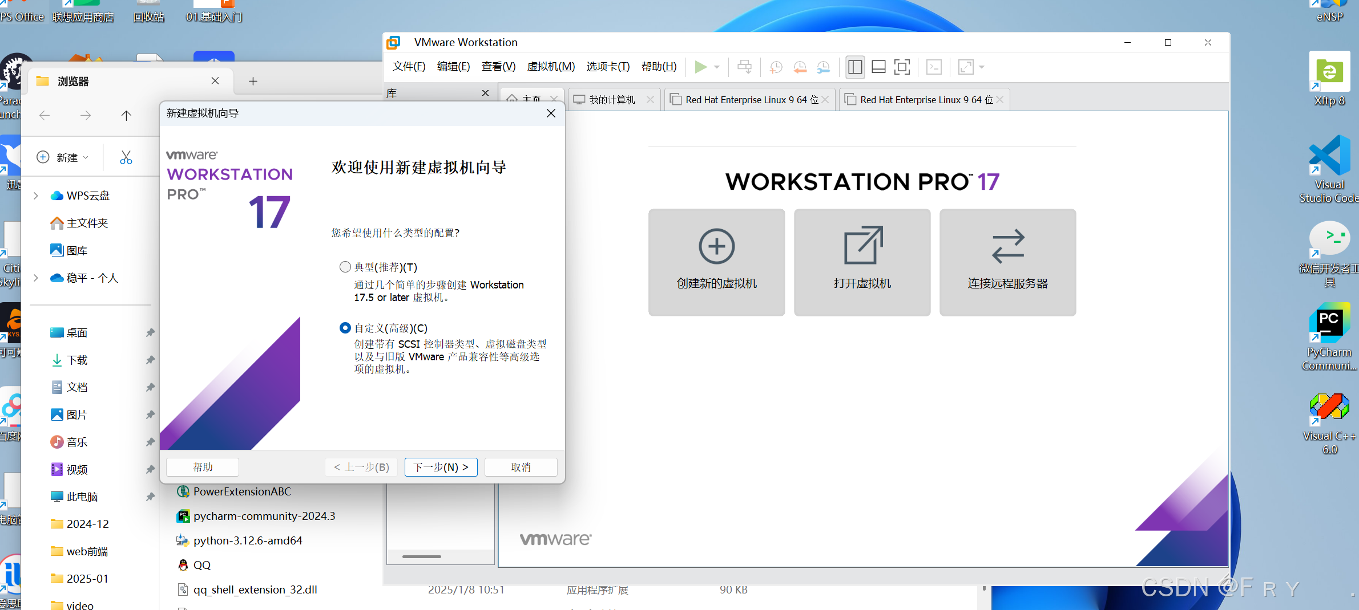Click the stretch guest display icon
Screen dimensions: 1359x610
[966, 67]
